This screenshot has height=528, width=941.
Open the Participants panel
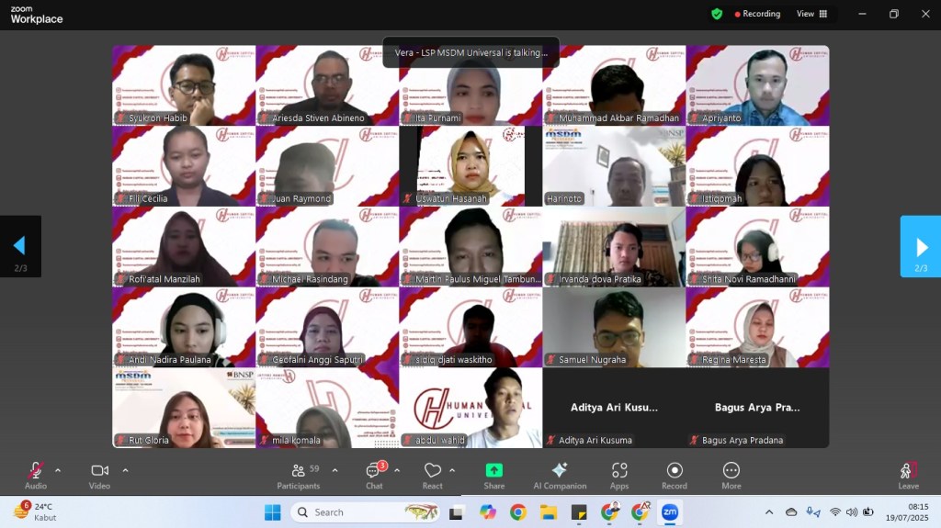pyautogui.click(x=299, y=474)
